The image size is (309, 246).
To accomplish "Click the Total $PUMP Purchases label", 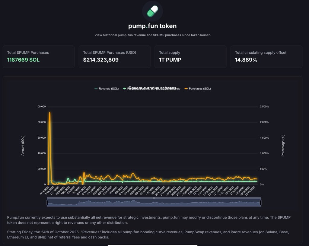I will coord(28,52).
